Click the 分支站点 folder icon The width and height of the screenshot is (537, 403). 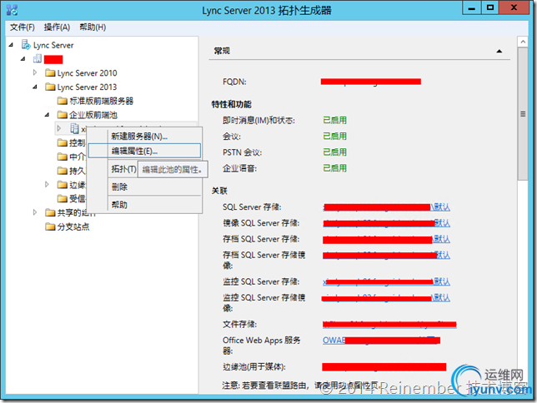pos(50,226)
